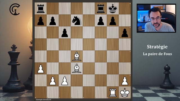Select the white pawn on b2
Image resolution: width=180 pixels, height=101 pixels.
(53, 81)
